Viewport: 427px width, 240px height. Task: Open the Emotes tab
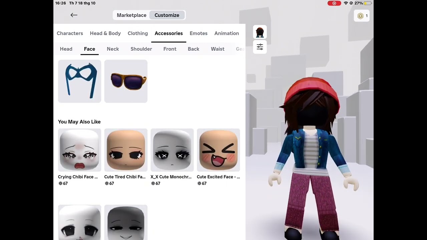coord(198,33)
